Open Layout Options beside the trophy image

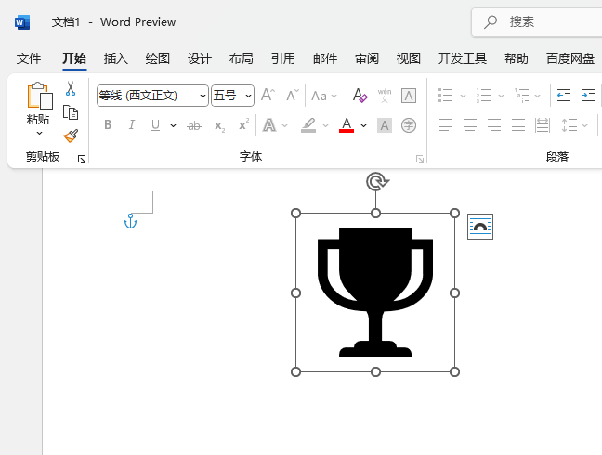coord(480,227)
